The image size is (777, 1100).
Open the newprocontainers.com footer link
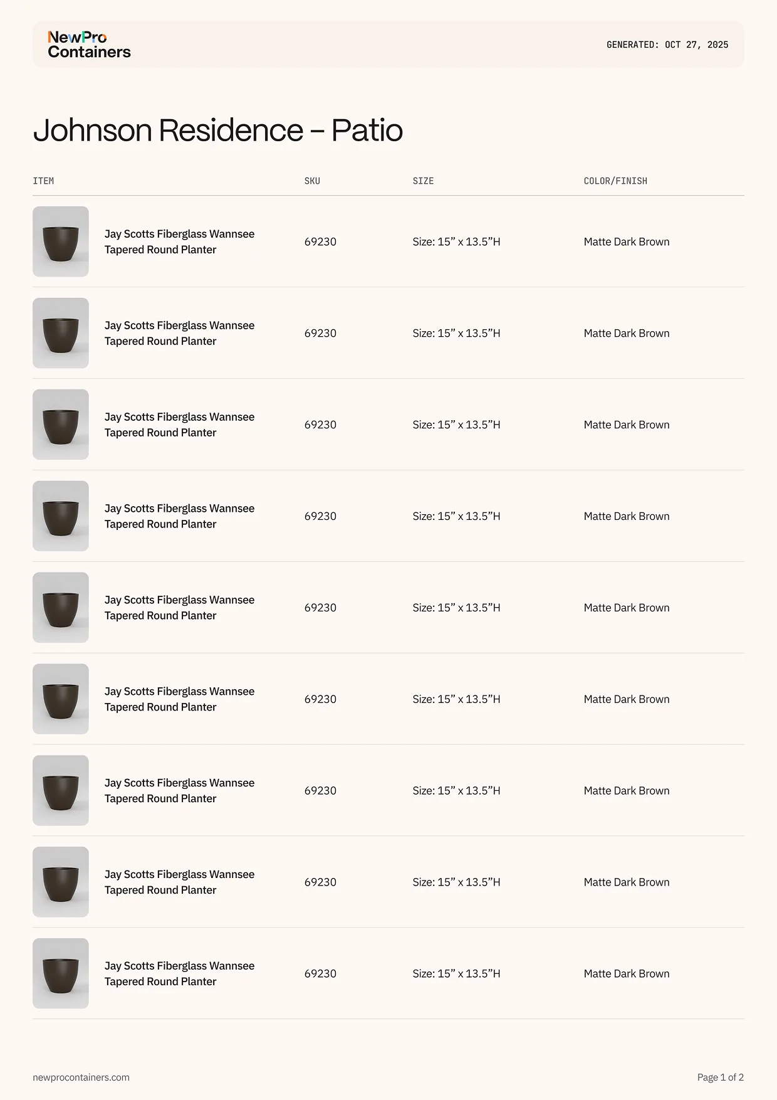click(81, 1077)
